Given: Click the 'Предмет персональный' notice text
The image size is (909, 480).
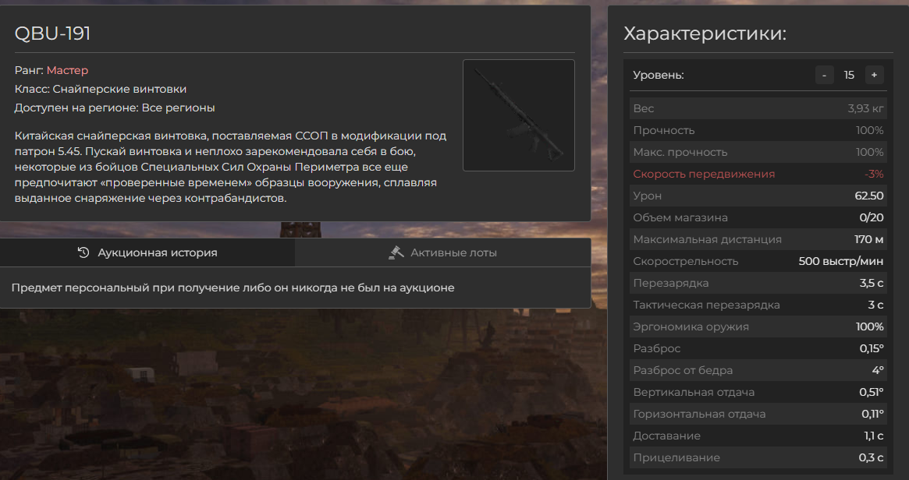Looking at the screenshot, I should (233, 288).
